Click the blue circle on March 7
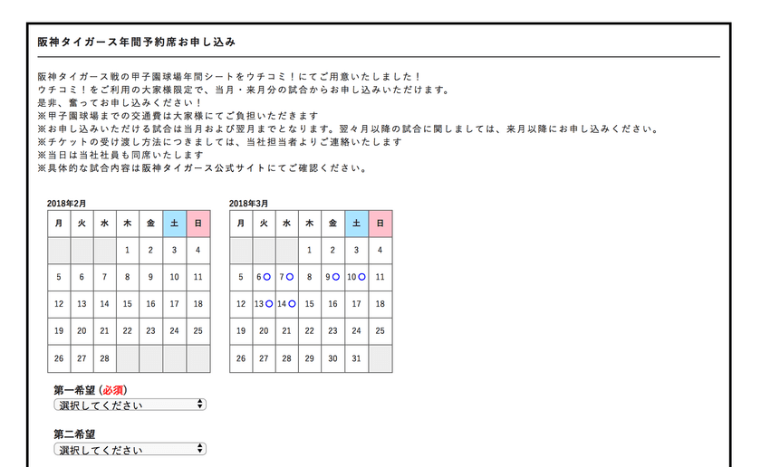This screenshot has height=467, width=761. click(x=290, y=277)
